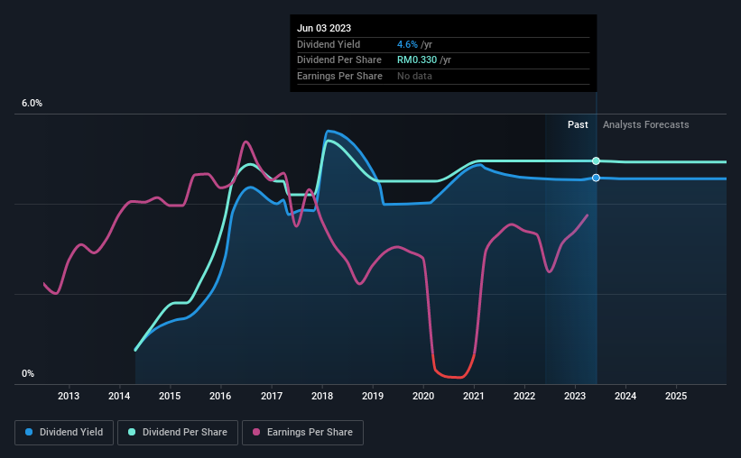This screenshot has height=458, width=741.
Task: Click the 'Analysts Forecasts' label
Action: pyautogui.click(x=645, y=124)
